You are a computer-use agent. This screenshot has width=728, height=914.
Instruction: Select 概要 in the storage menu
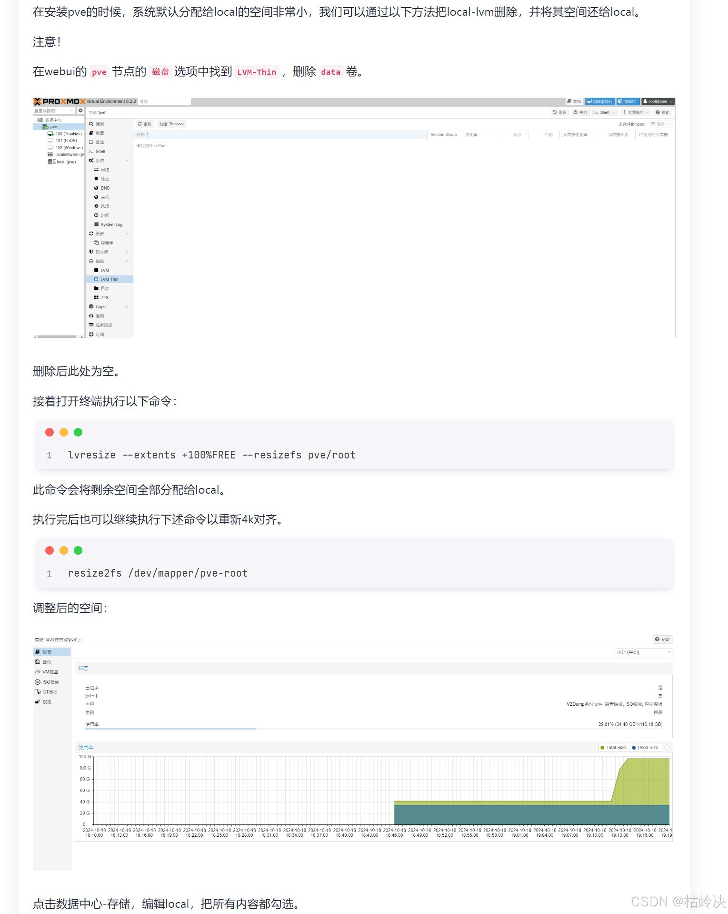[52, 652]
